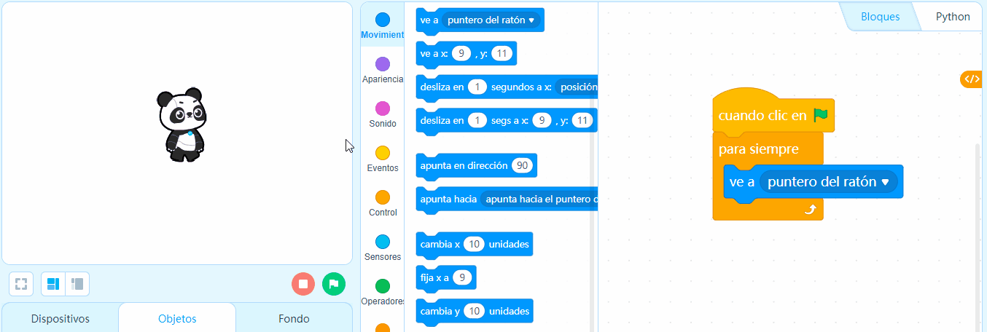
Task: Click the 'cambia x' block label text
Action: point(440,244)
